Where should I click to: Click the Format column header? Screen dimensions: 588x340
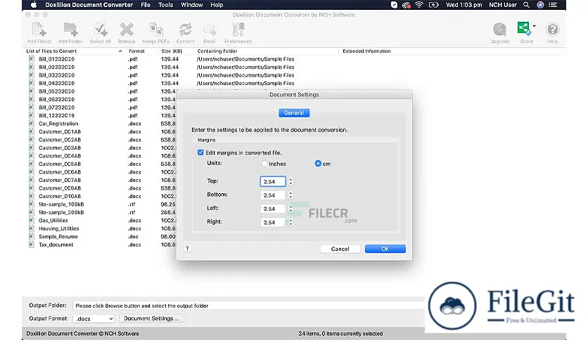(x=136, y=51)
